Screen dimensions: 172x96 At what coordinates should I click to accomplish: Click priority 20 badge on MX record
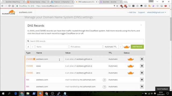coord(105,80)
